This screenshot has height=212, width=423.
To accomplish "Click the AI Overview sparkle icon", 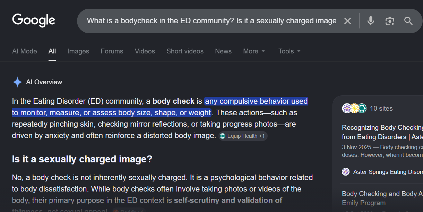I will tap(17, 82).
